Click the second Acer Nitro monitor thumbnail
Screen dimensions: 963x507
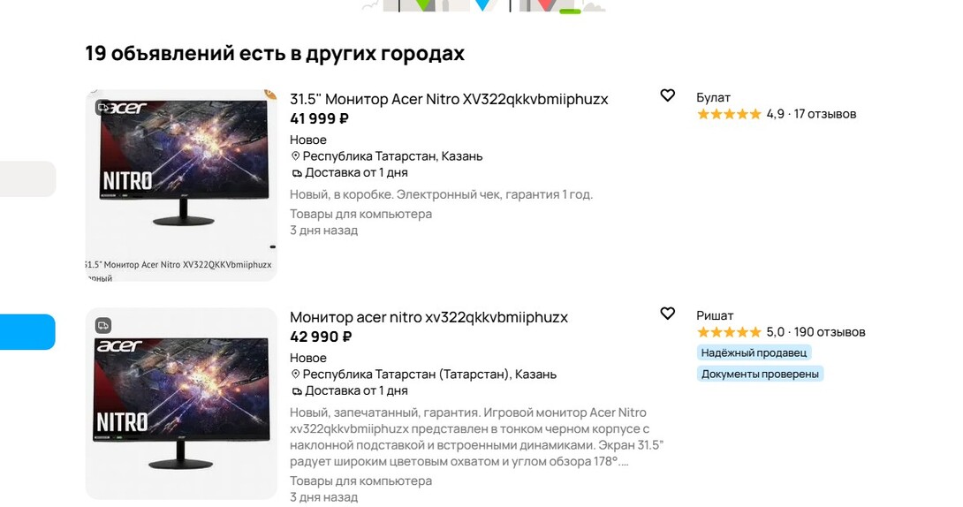(181, 402)
